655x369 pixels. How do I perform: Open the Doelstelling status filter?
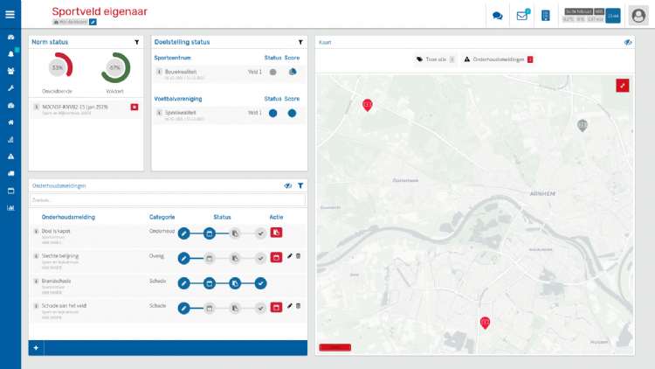pos(300,42)
